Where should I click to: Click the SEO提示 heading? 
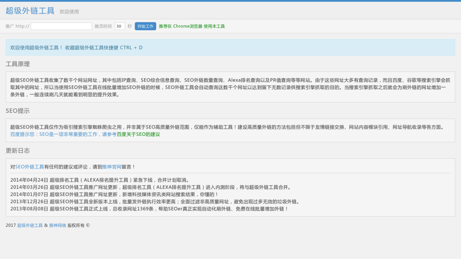click(x=18, y=111)
